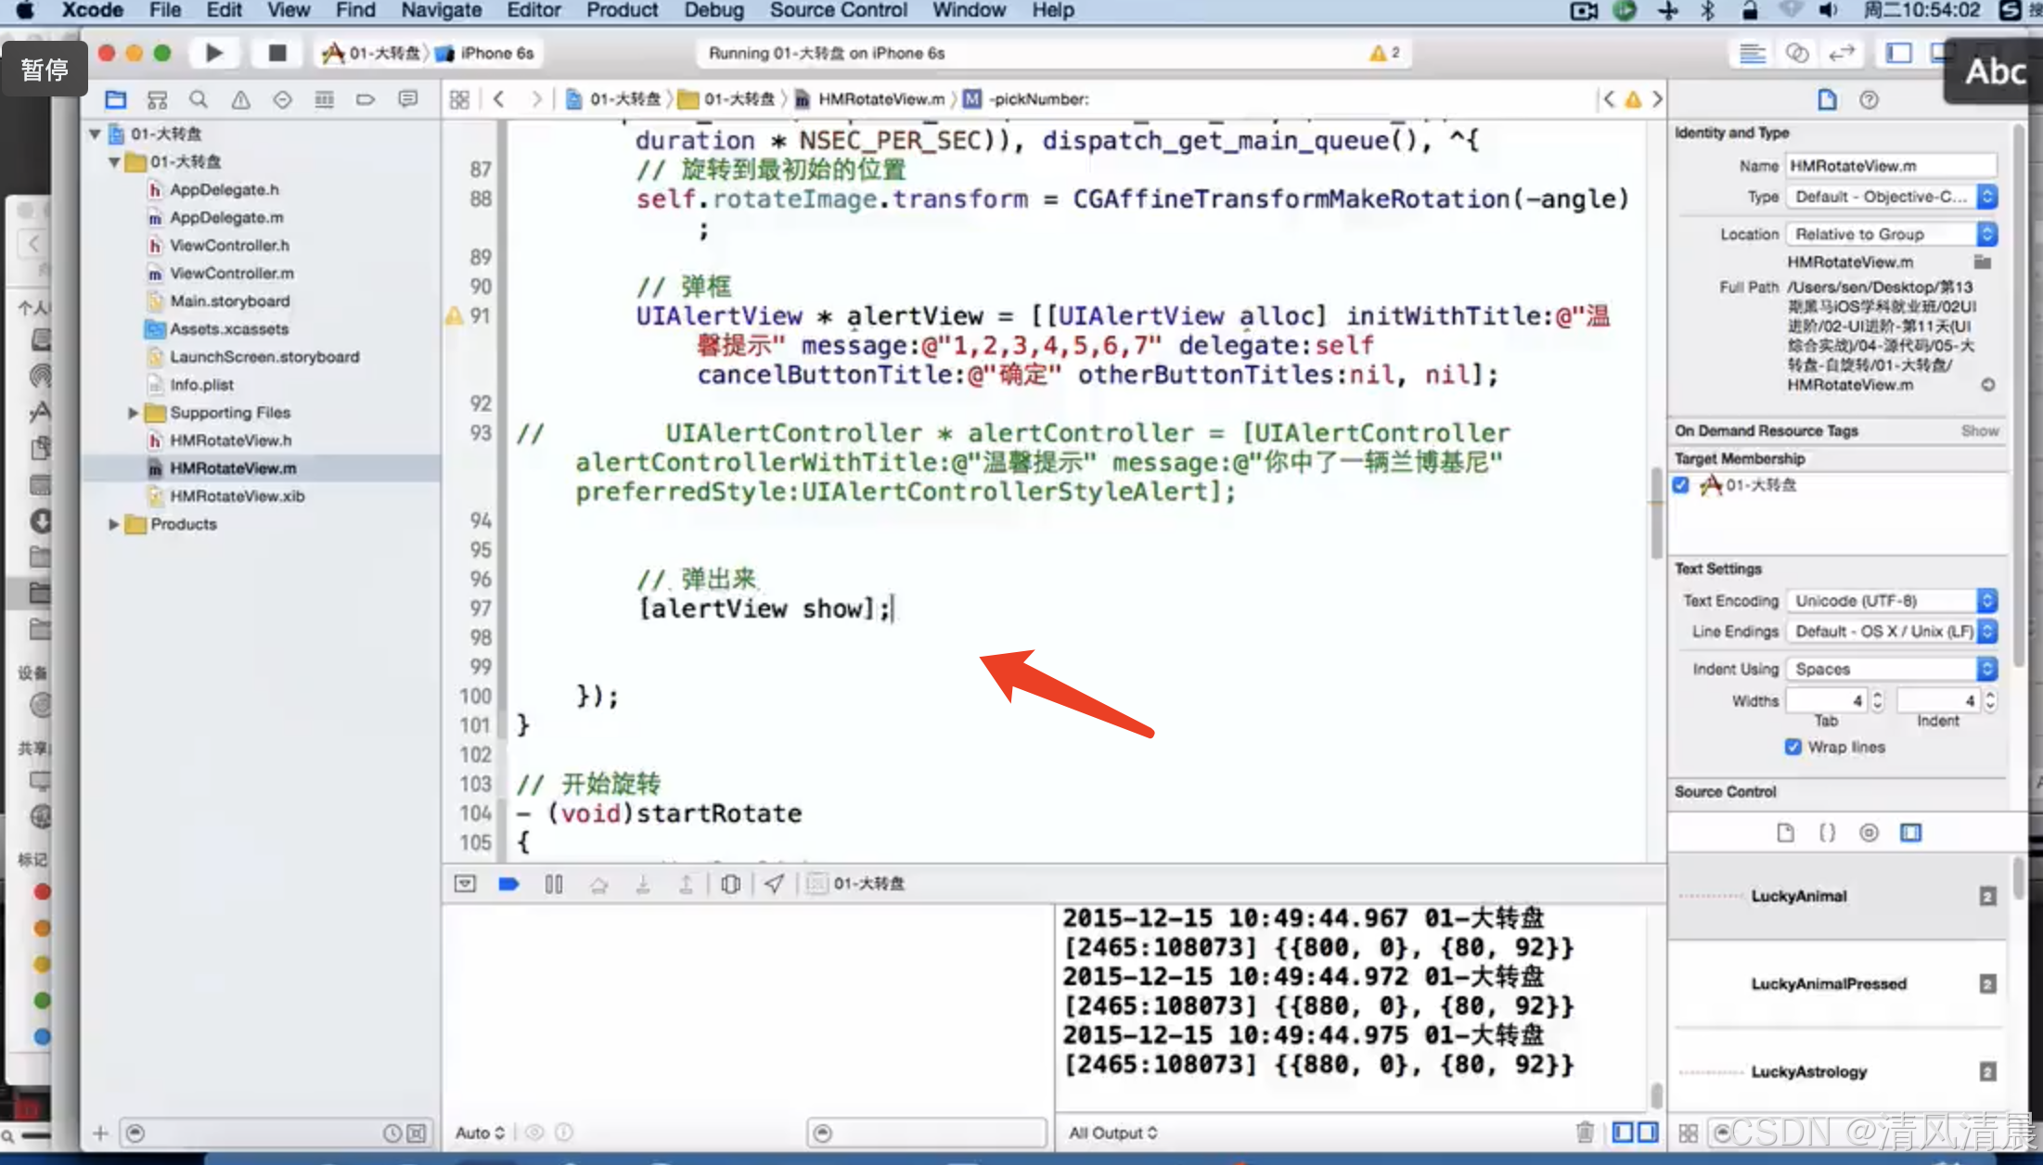Screen dimensions: 2043x1165
Task: Click Show for On Demand Resource Tags
Action: tap(1980, 430)
